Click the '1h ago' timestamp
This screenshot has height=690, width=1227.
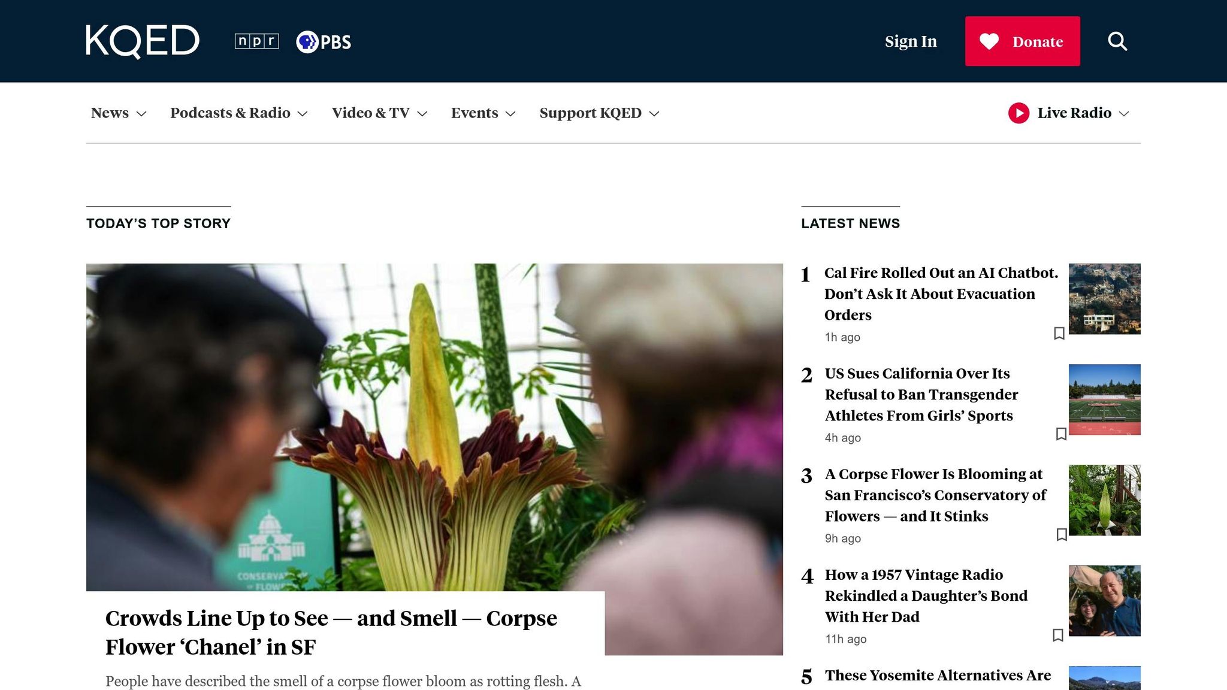[x=842, y=337]
